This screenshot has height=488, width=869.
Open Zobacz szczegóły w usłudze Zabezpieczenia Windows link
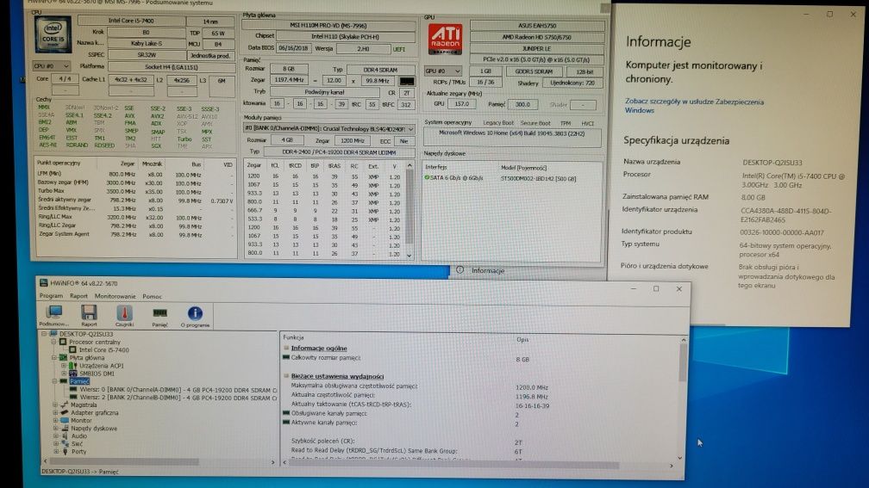coord(694,106)
